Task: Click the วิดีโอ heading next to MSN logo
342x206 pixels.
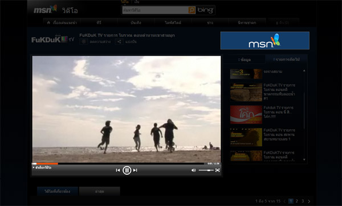Action: click(x=70, y=10)
